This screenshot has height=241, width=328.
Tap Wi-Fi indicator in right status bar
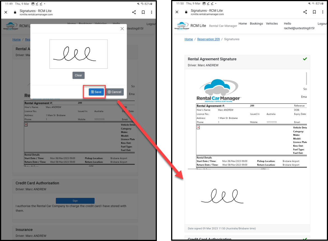pos(313,4)
